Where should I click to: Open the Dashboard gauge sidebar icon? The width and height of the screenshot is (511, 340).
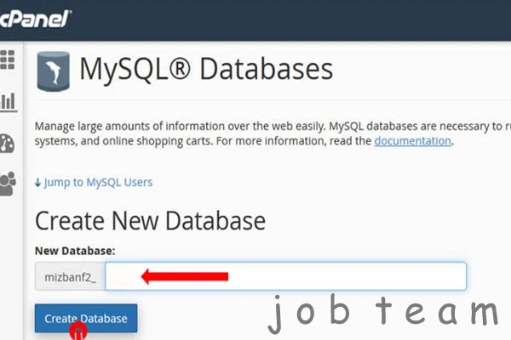[x=8, y=142]
